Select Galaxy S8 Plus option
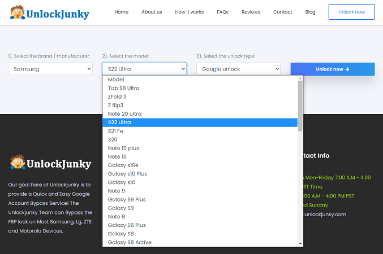383x254 pixels. 200,225
